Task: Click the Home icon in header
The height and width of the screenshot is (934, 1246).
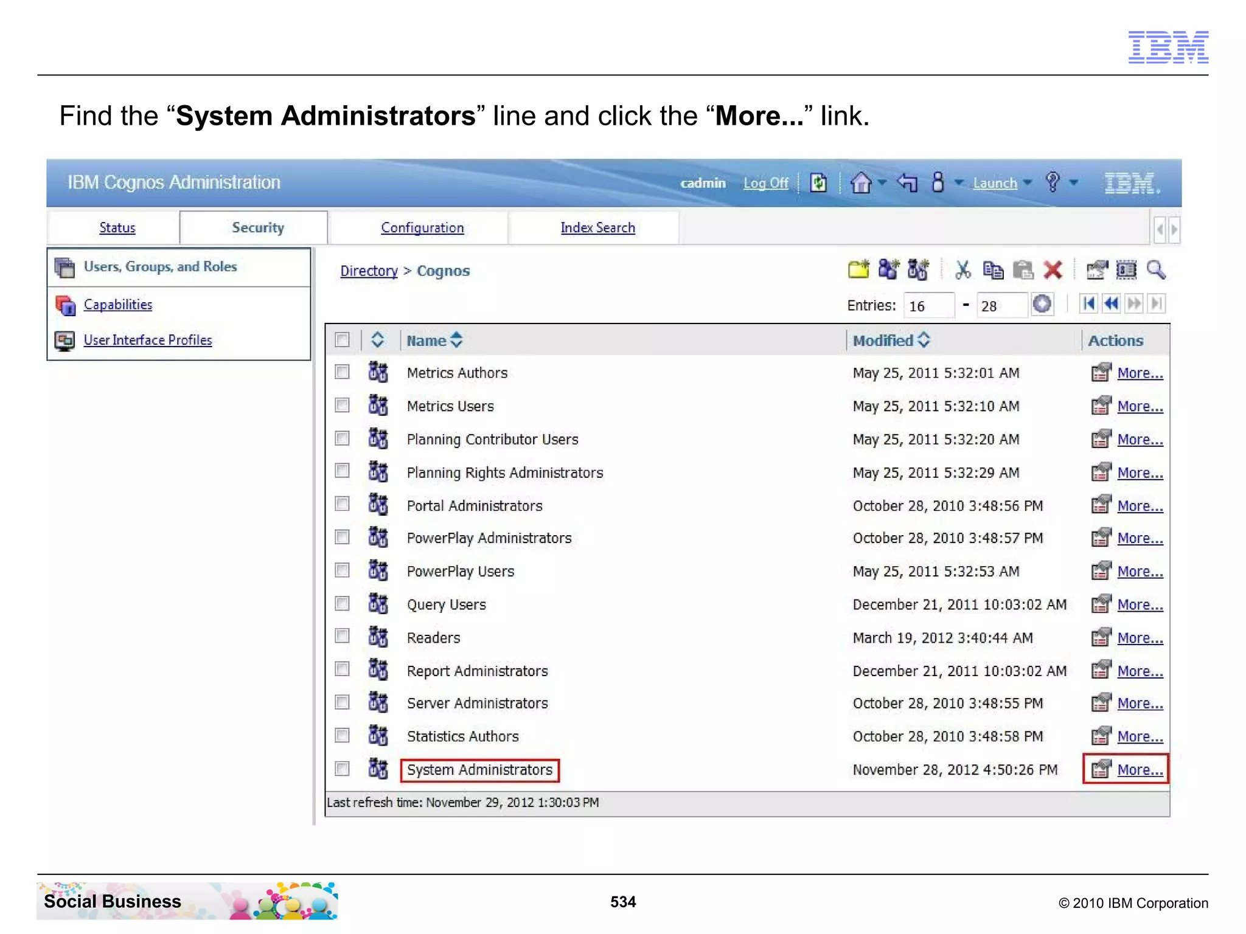Action: coord(861,182)
